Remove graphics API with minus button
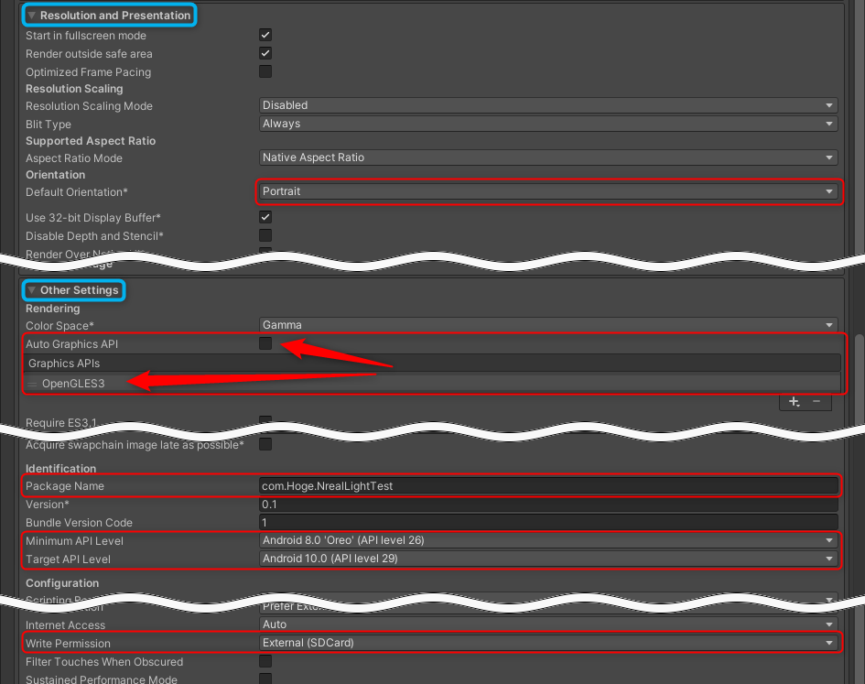Screen dimensions: 865x684 click(816, 402)
